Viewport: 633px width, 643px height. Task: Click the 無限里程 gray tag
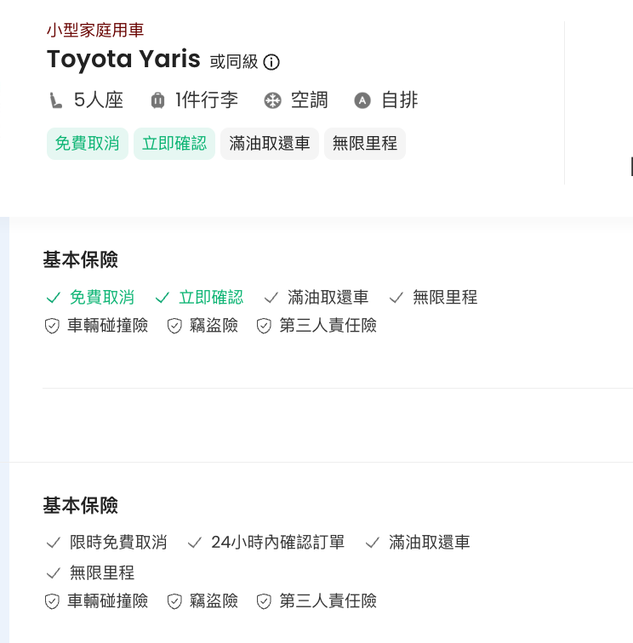tap(365, 144)
